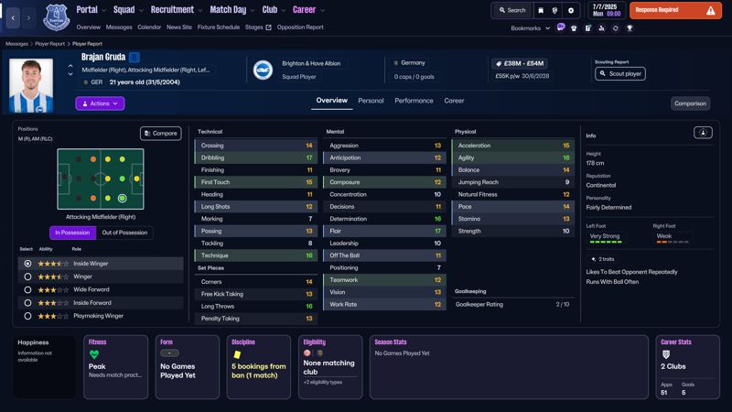Click the magnifier icon in Scout player button
Image resolution: width=732 pixels, height=412 pixels.
pyautogui.click(x=603, y=74)
